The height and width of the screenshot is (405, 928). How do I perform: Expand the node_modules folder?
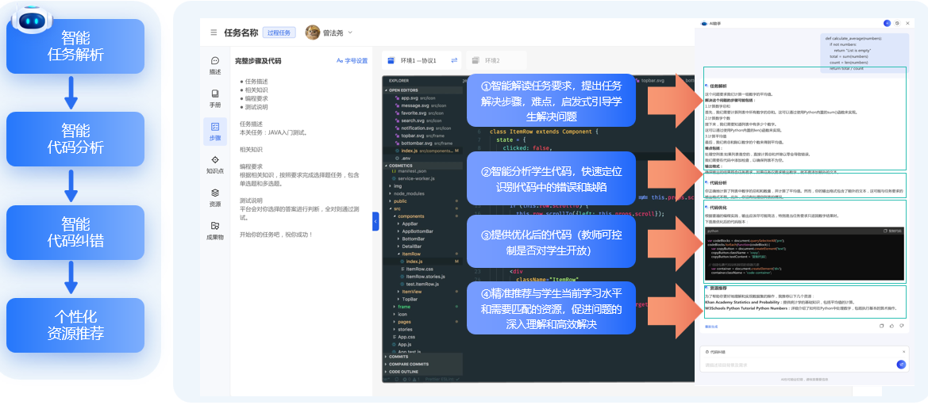coord(406,193)
